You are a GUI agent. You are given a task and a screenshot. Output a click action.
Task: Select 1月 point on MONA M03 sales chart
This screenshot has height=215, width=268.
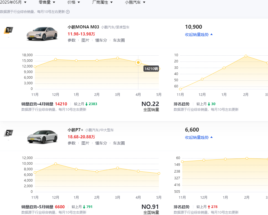[x=76, y=60]
